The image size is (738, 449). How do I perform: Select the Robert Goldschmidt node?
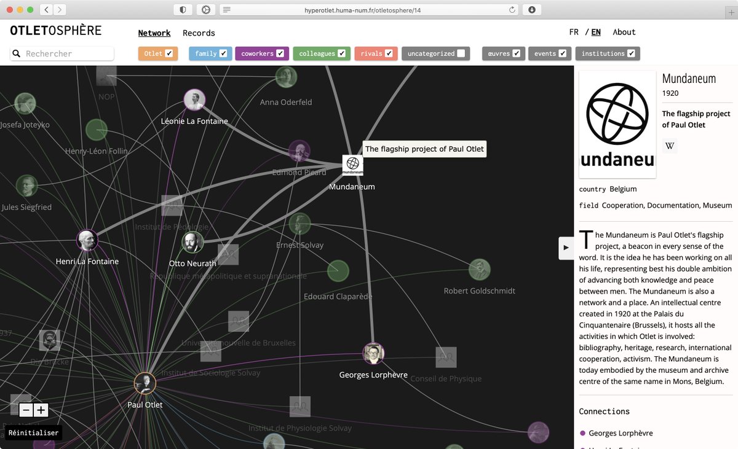(479, 270)
